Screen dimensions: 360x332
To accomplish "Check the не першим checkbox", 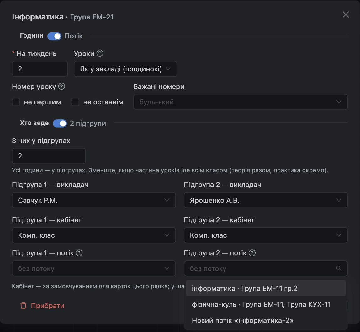I will click(x=16, y=102).
